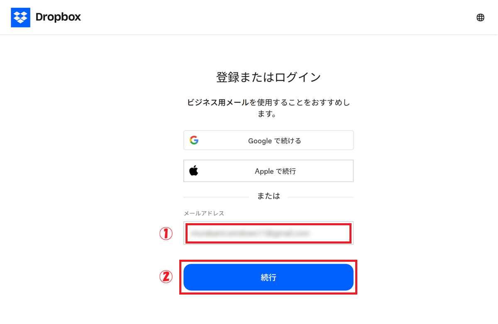Click the divider line right of または
Image resolution: width=498 pixels, height=324 pixels.
tap(320, 197)
